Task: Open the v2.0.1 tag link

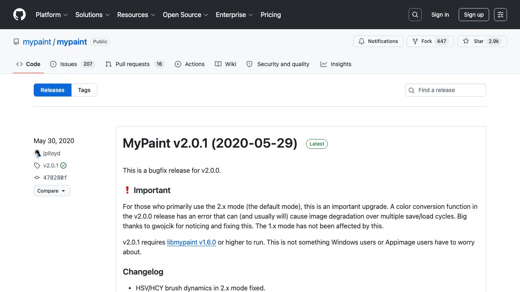Action: click(51, 165)
